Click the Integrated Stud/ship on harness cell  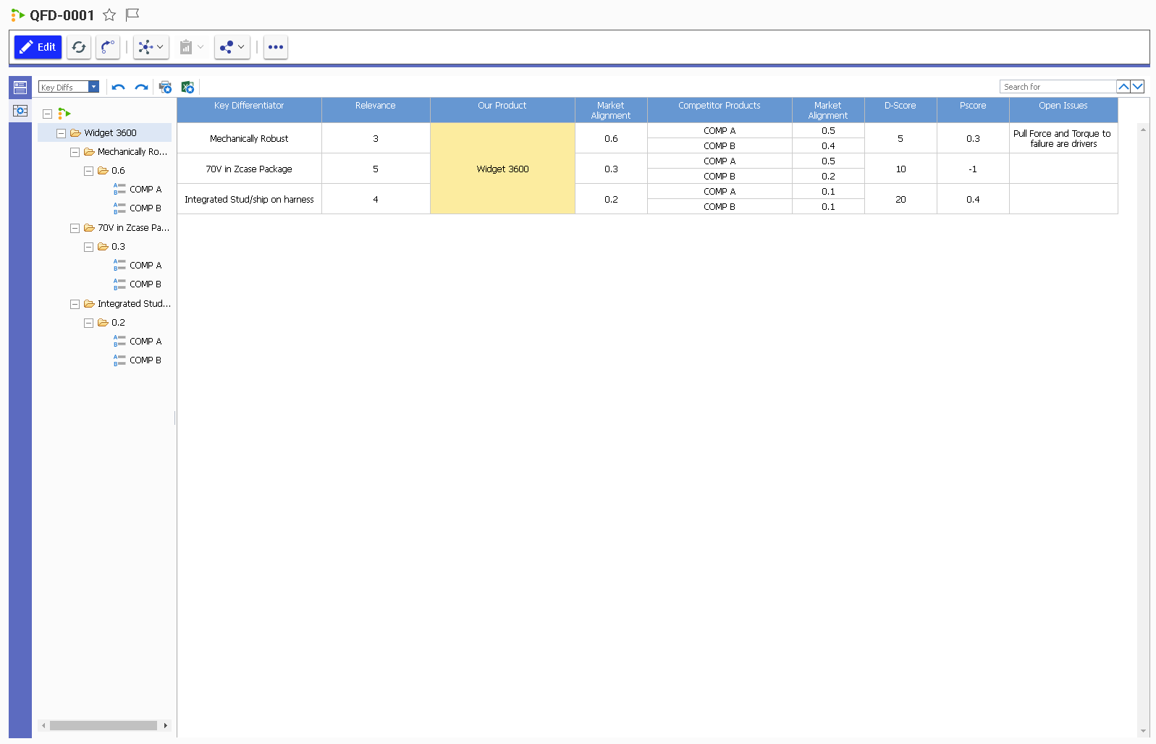coord(249,199)
